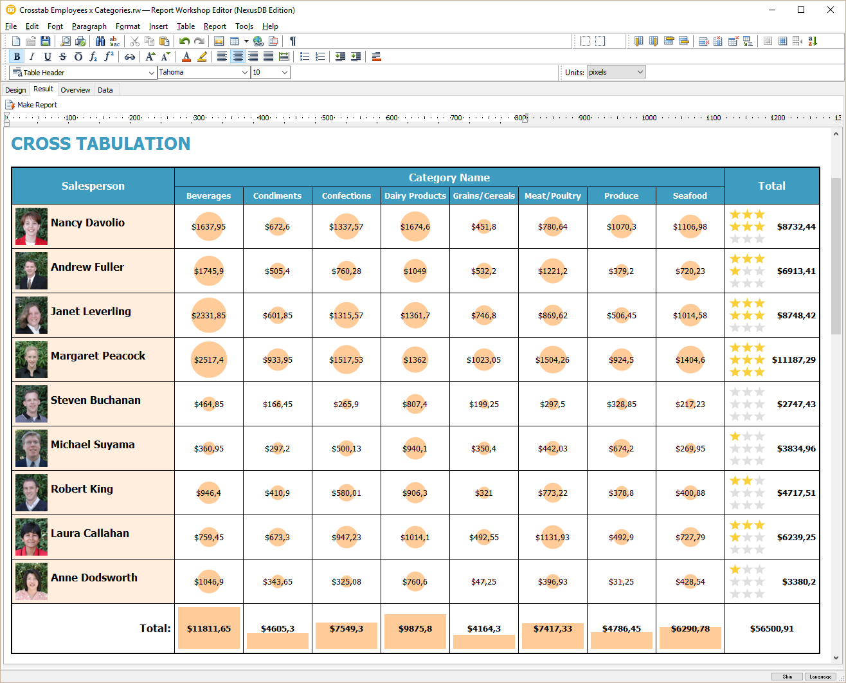Increase paragraph indent
This screenshot has height=683, width=846.
355,57
